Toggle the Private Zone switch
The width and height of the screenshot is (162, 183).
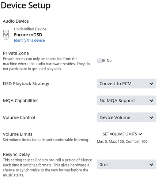pos(101,61)
